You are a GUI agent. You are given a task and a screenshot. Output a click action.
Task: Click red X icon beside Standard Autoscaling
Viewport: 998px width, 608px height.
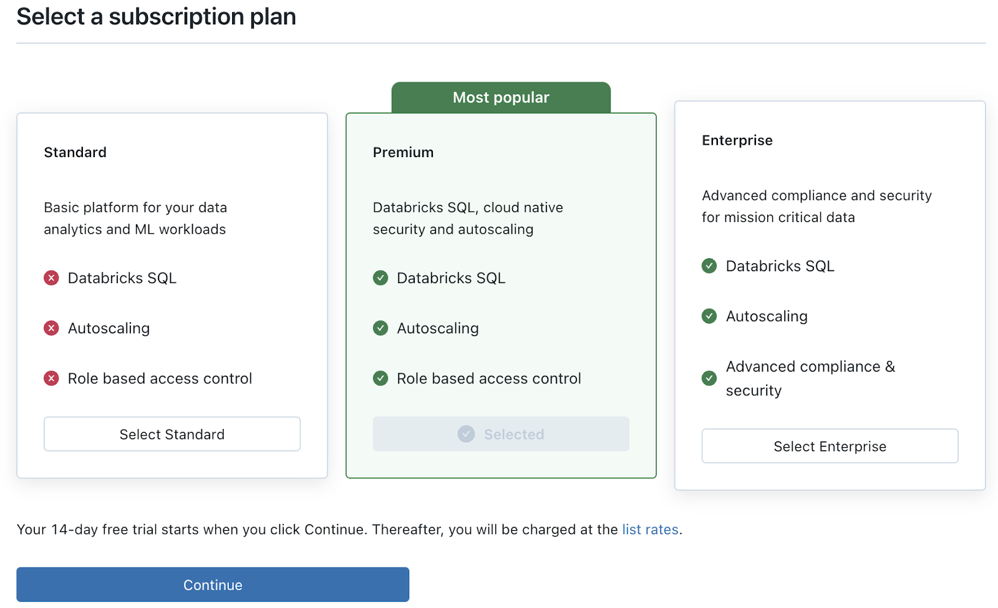51,328
